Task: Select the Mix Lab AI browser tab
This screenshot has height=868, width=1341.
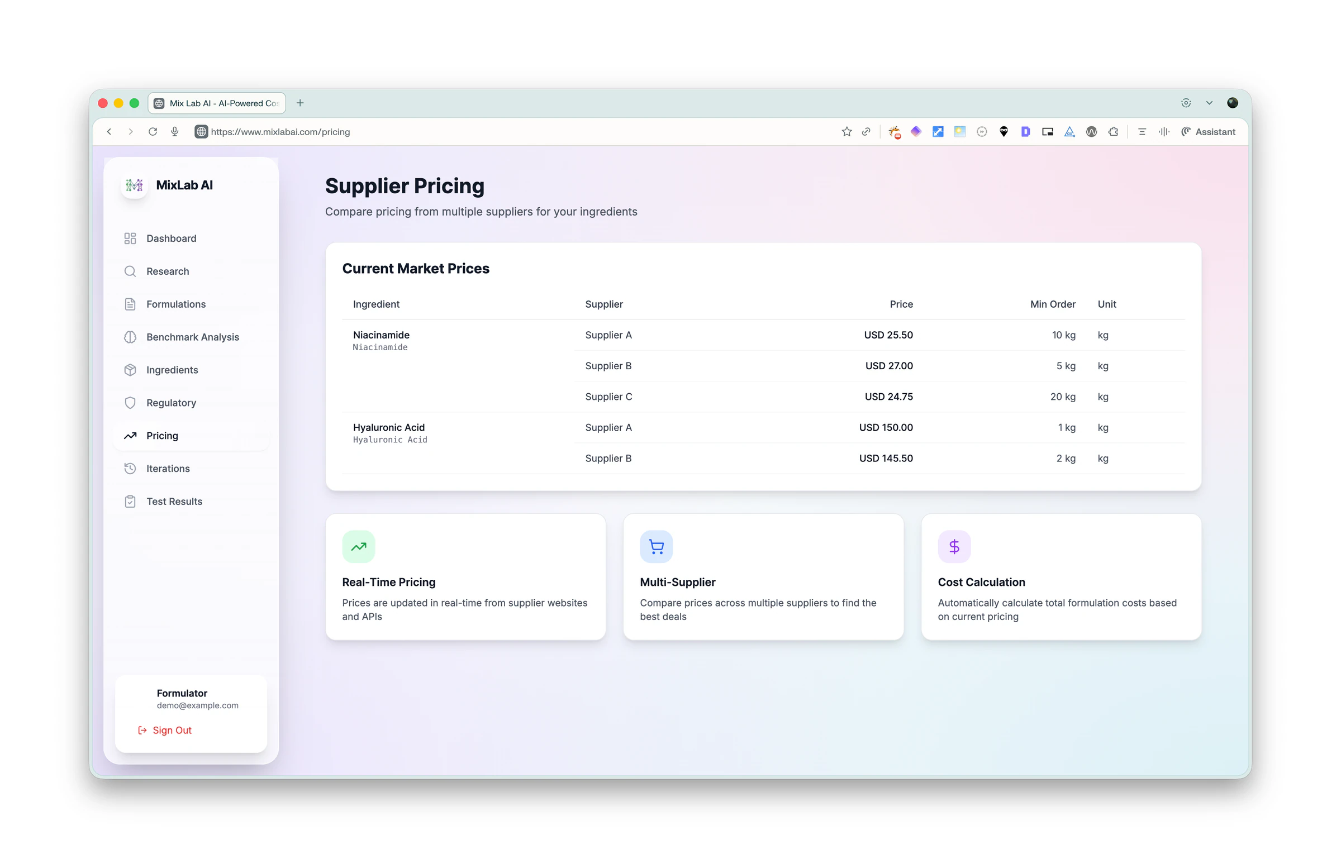Action: pos(217,103)
